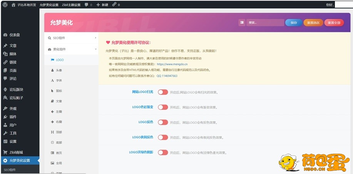353x174 pixels.
Task: Collapse the 美化组件 section chevron
Action: pos(95,49)
